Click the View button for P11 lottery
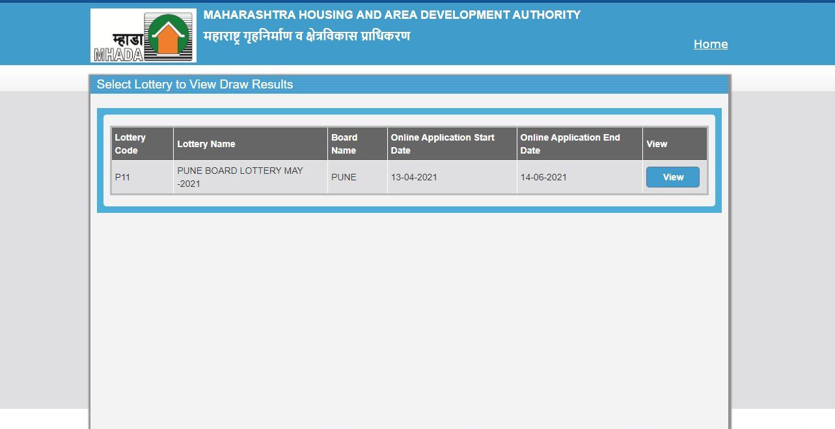The width and height of the screenshot is (835, 429). [x=672, y=176]
